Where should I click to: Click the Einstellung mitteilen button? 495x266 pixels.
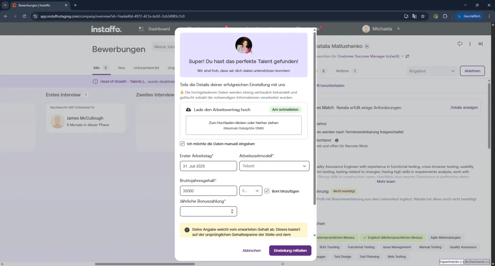coord(290,250)
